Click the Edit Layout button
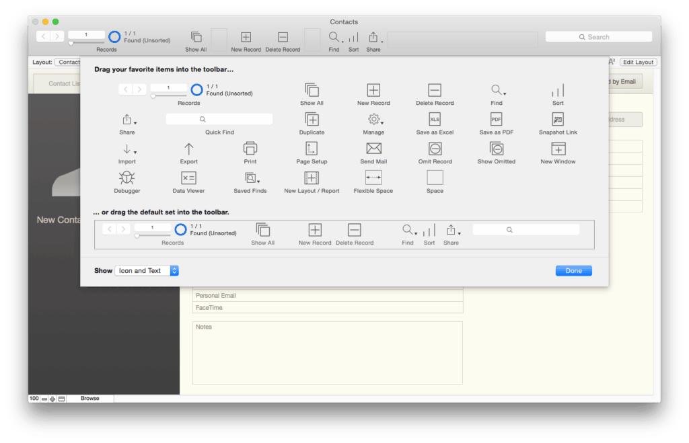This screenshot has height=443, width=689. tap(638, 63)
